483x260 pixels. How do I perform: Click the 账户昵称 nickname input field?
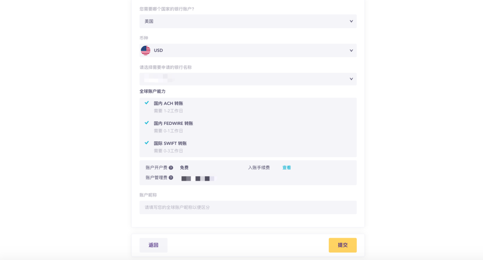point(248,207)
